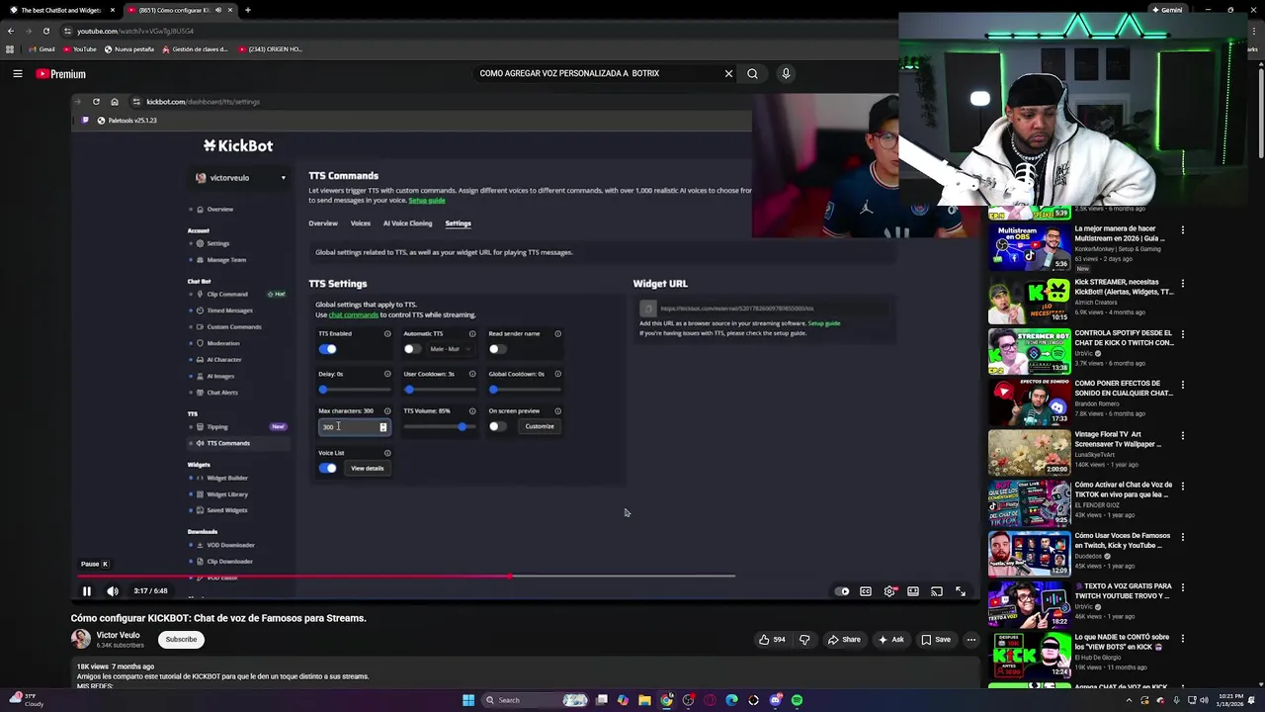Viewport: 1265px width, 712px height.
Task: Click the YouTube Premium logo
Action: pyautogui.click(x=61, y=74)
